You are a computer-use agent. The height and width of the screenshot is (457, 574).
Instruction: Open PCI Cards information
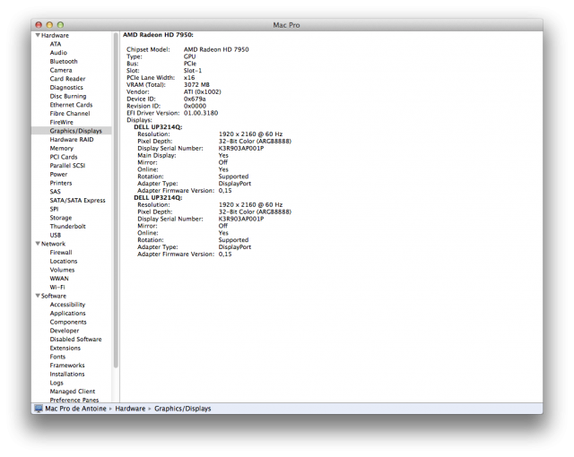[64, 157]
